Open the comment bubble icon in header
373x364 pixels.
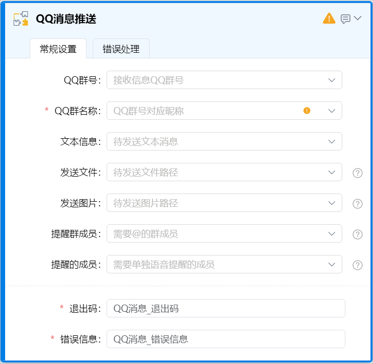(346, 19)
